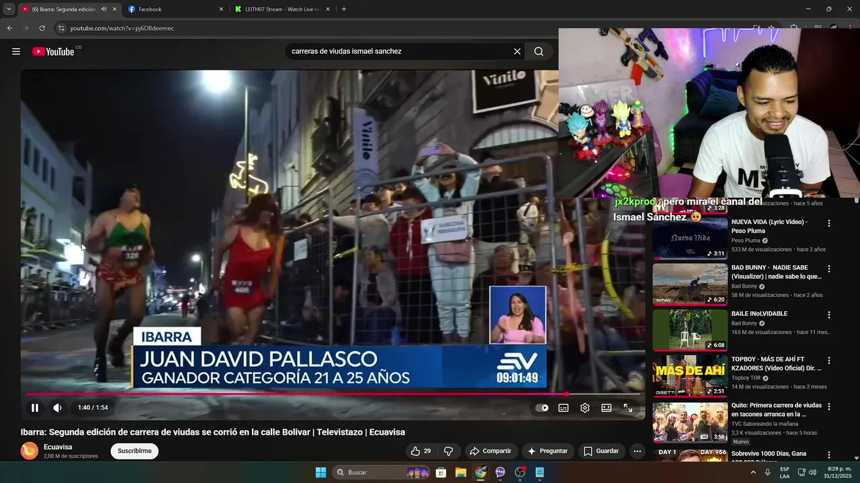This screenshot has width=860, height=483.
Task: Dislike the Ibarra video
Action: 449,451
